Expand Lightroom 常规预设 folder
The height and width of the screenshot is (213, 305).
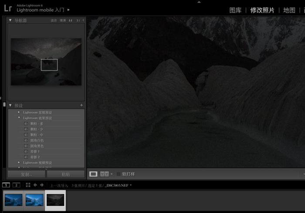pos(19,112)
